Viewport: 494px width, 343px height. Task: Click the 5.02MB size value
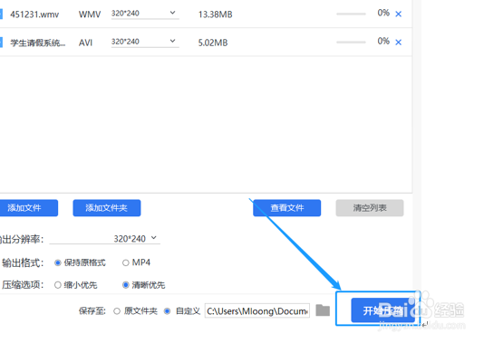click(213, 43)
